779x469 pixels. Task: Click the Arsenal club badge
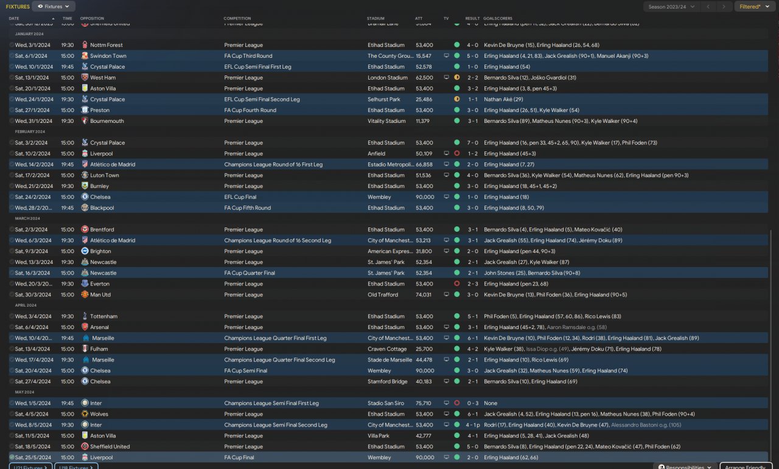(x=85, y=327)
